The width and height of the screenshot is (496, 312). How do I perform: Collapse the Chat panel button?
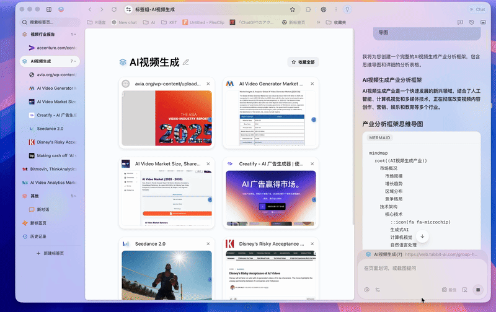(x=477, y=9)
